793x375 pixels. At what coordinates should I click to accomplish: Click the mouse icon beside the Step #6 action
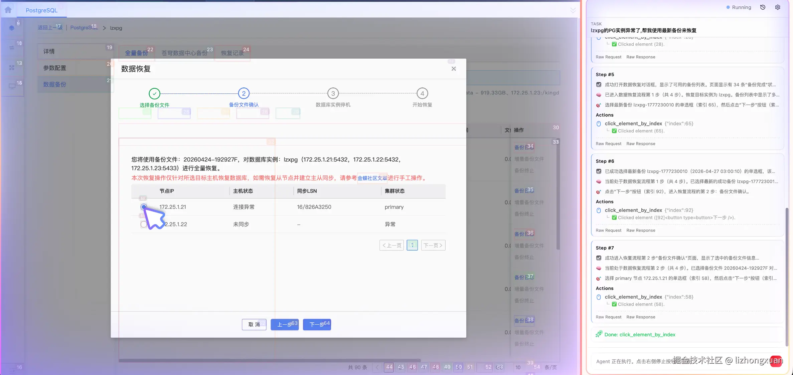pos(599,211)
